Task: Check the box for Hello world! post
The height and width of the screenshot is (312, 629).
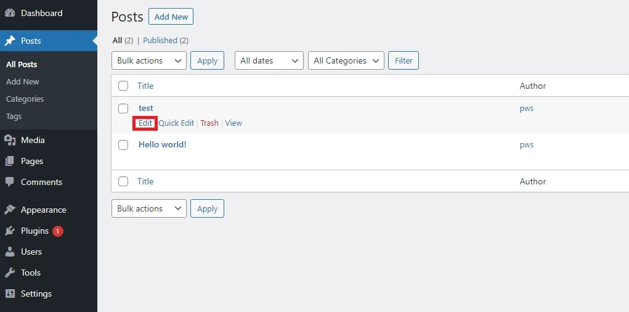Action: coord(123,145)
